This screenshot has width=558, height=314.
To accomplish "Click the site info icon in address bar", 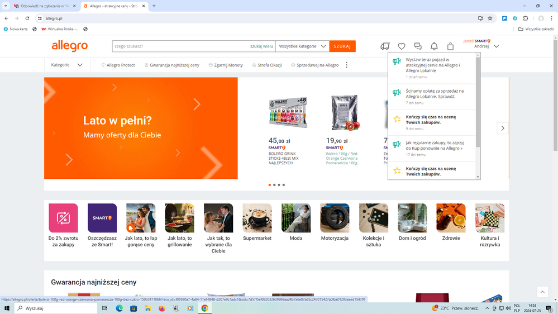I will tap(40, 18).
